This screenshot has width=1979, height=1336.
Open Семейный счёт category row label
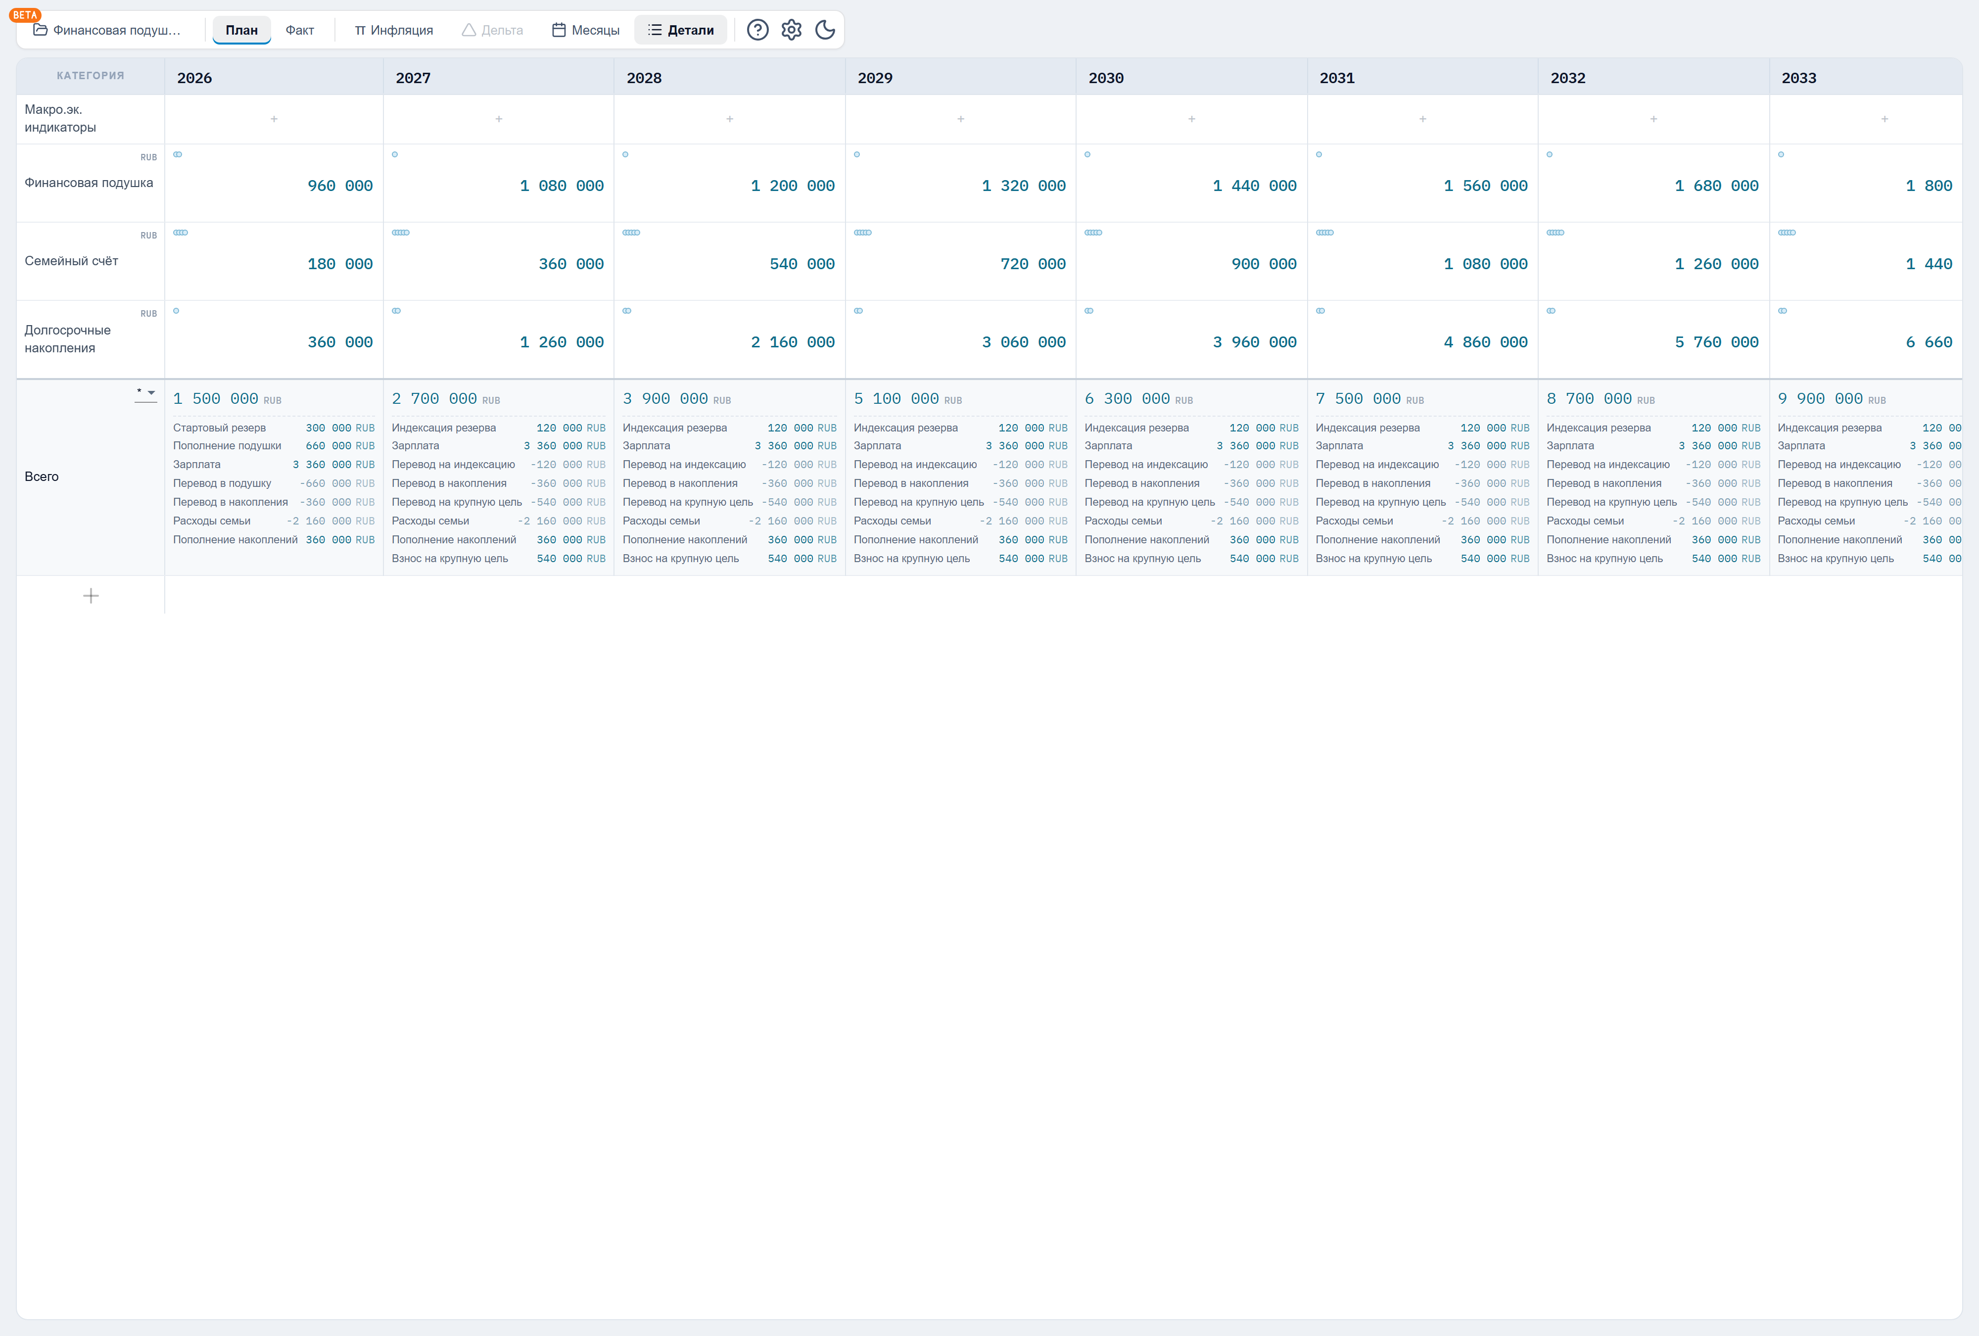coord(72,261)
